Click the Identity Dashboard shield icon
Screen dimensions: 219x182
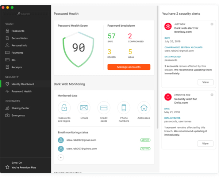[x=7, y=84]
